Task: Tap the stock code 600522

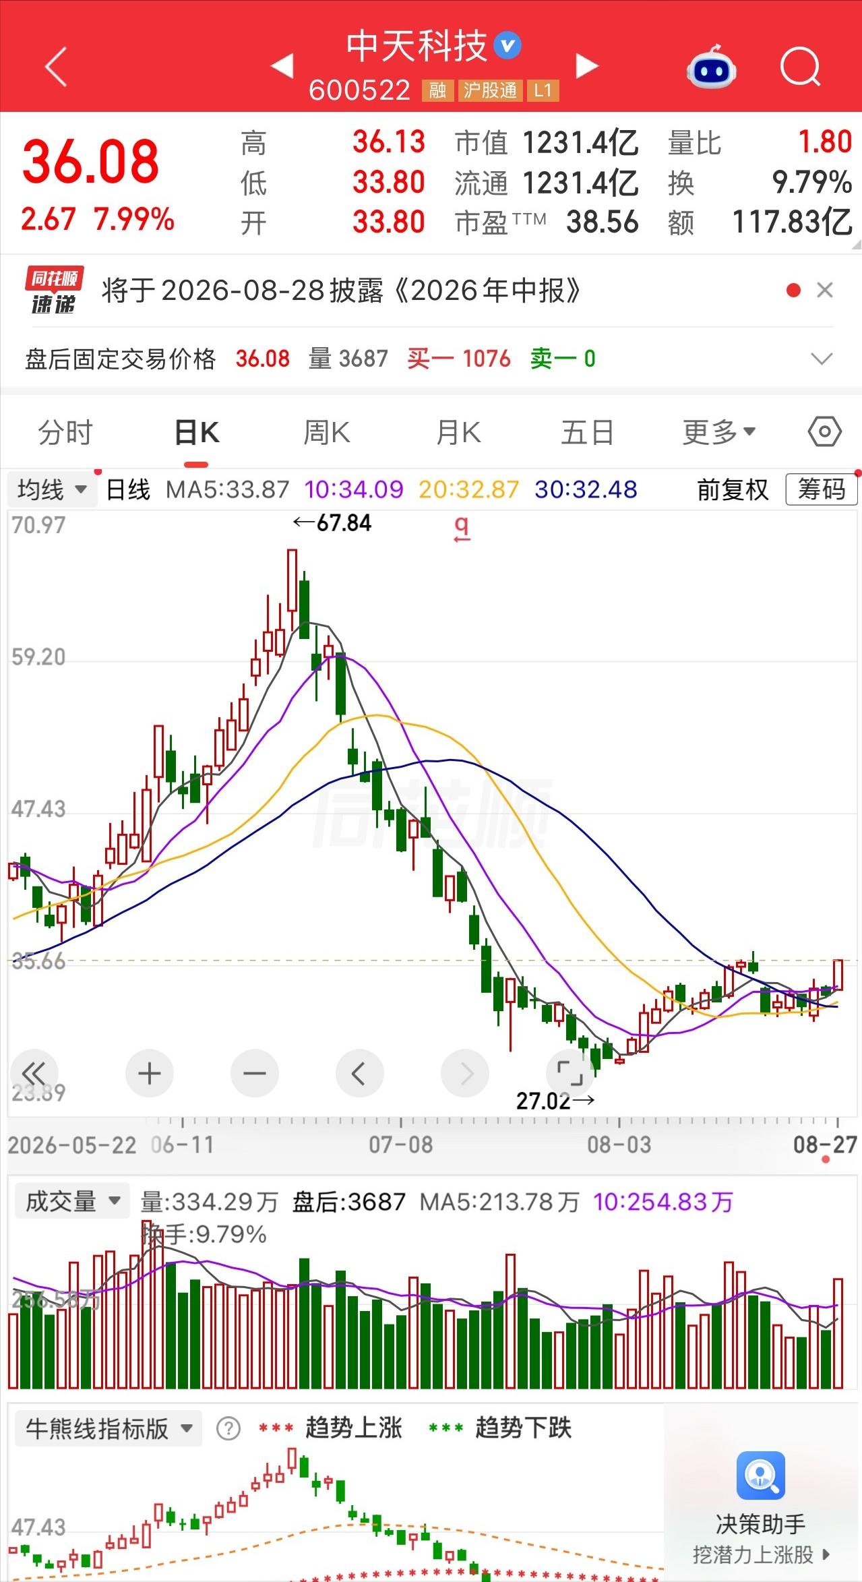Action: click(360, 90)
